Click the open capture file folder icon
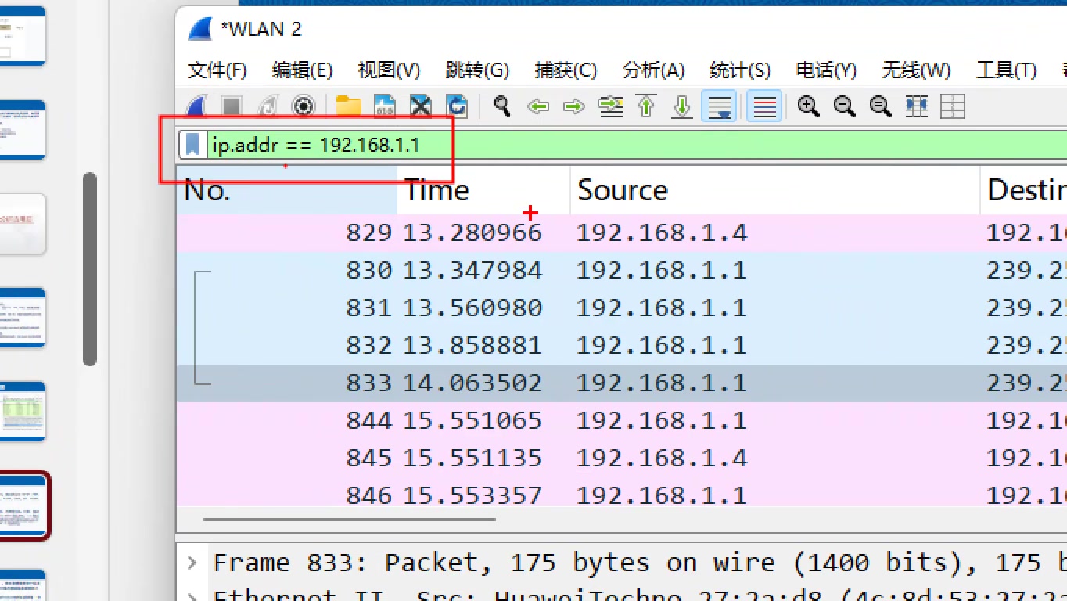Image resolution: width=1067 pixels, height=601 pixels. (x=347, y=106)
